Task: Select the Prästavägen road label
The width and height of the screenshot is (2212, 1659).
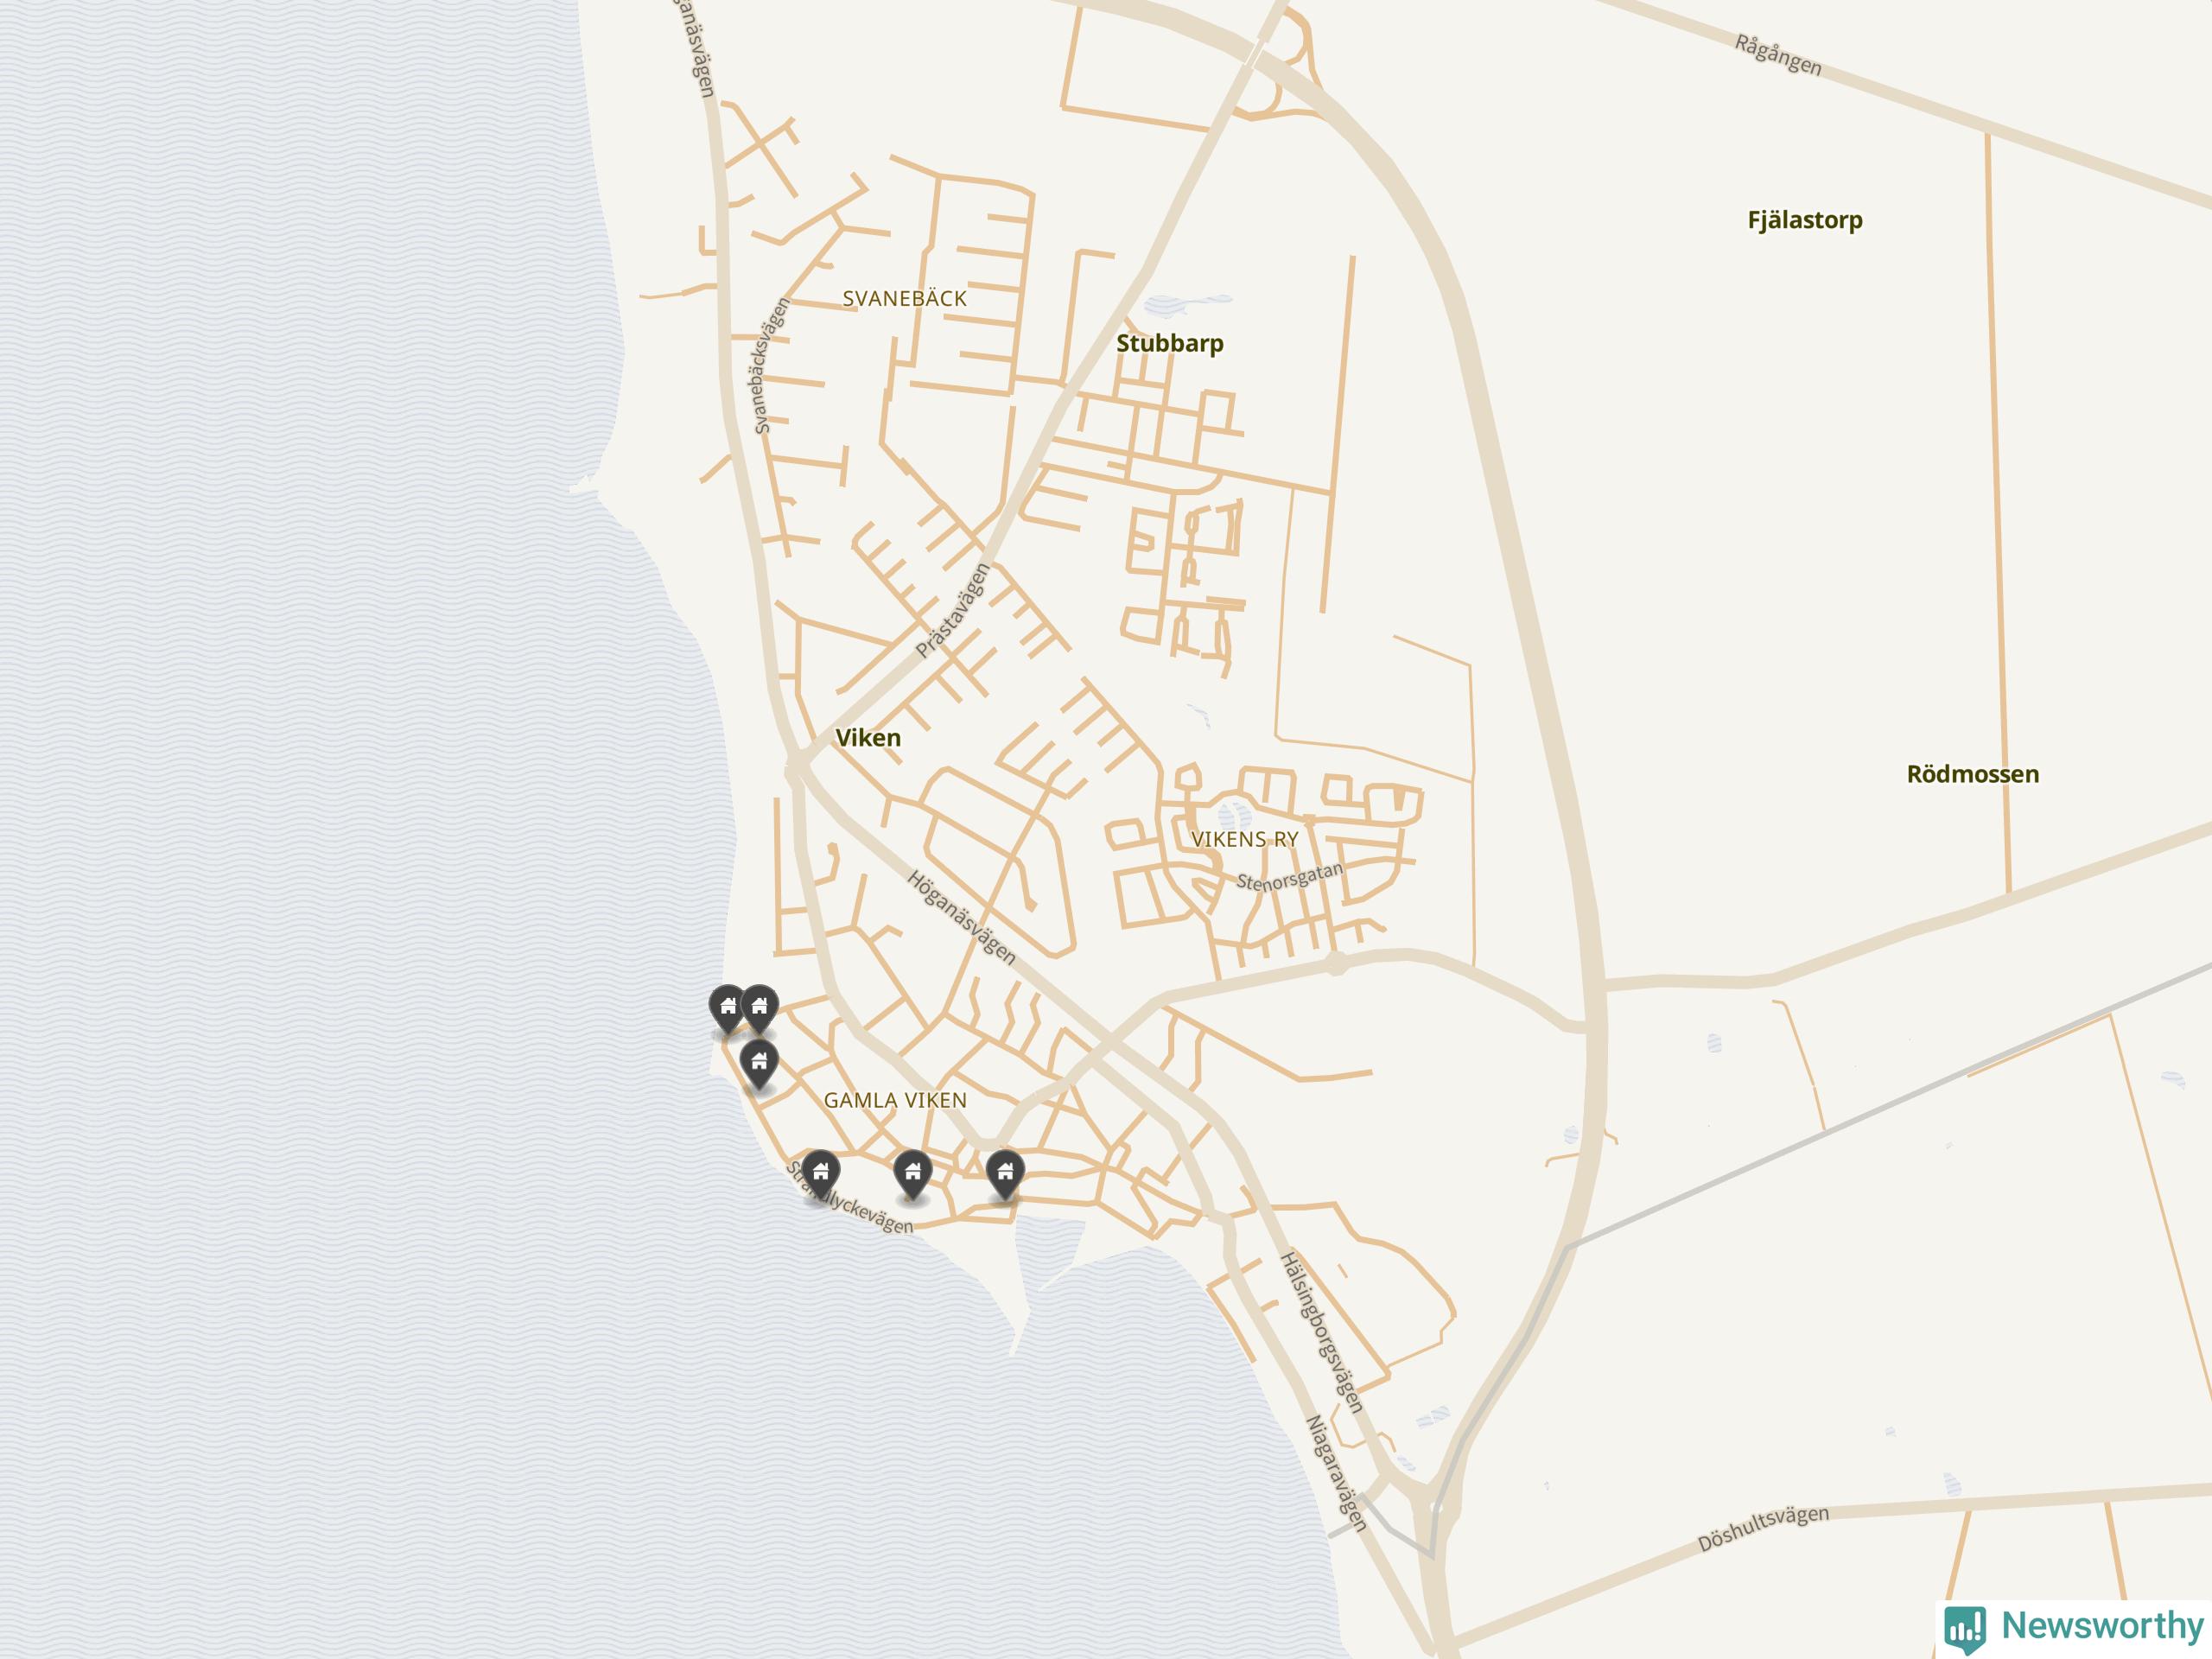Action: [x=953, y=610]
